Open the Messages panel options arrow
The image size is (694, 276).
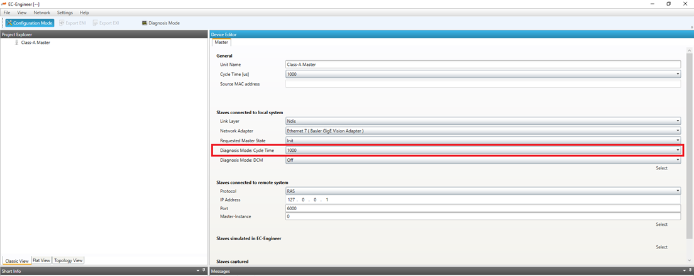(x=684, y=271)
